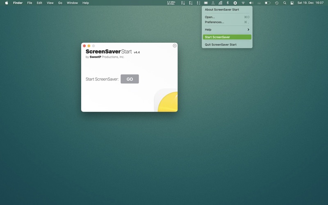Open the Window menu
The image size is (328, 205).
click(72, 3)
